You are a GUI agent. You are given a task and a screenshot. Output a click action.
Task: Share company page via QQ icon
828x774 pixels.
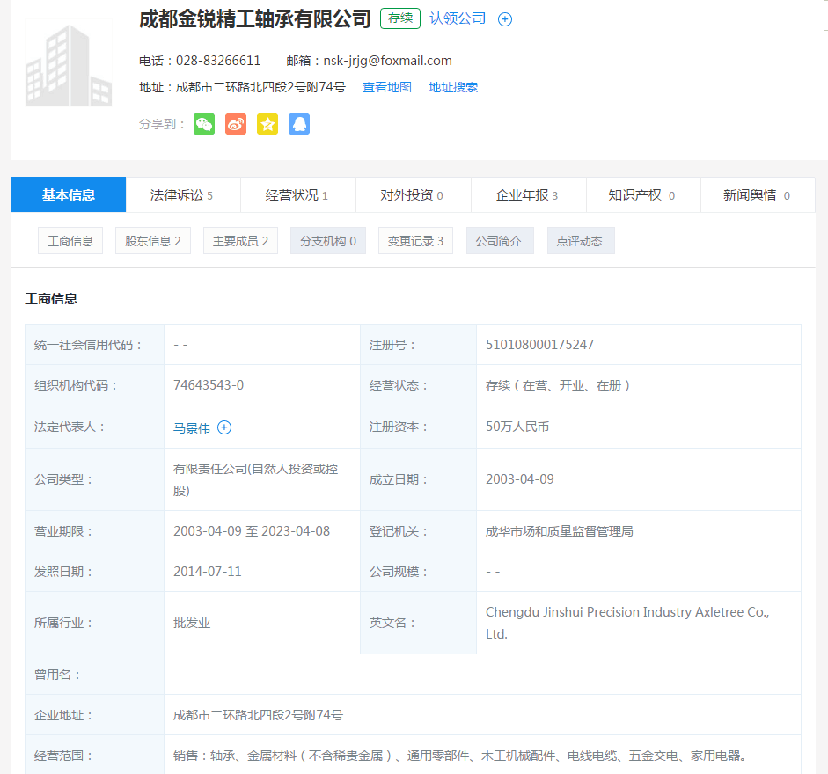point(299,124)
